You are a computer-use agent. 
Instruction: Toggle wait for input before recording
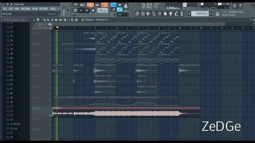82,5
